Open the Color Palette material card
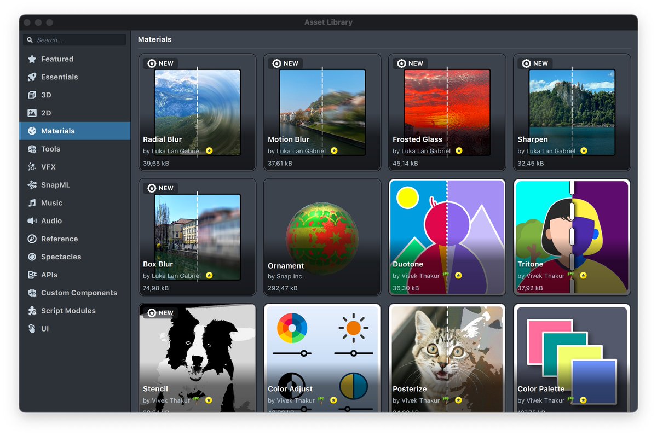 572,358
